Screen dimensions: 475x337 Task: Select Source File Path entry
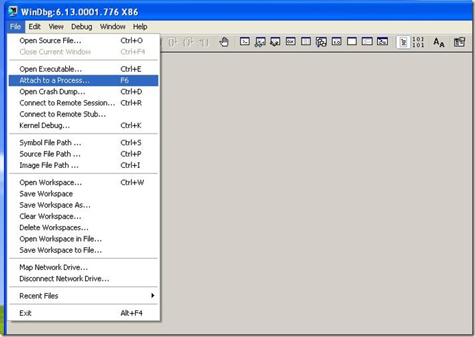pyautogui.click(x=84, y=154)
